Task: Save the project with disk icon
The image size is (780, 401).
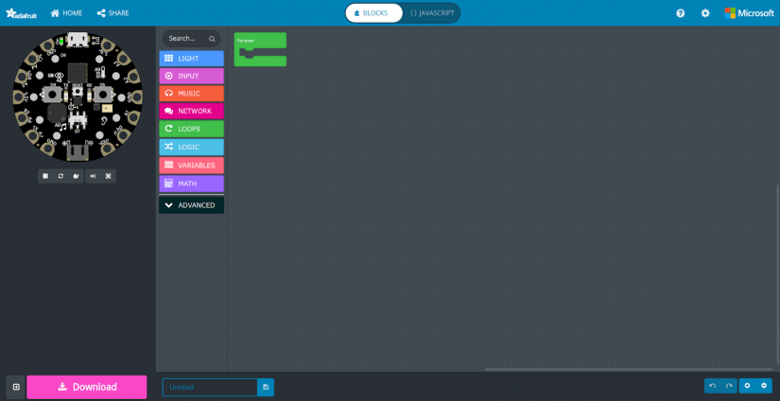Action: pos(266,387)
